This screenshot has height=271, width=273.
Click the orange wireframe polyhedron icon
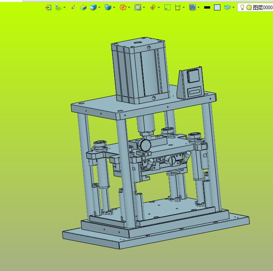coord(123,8)
